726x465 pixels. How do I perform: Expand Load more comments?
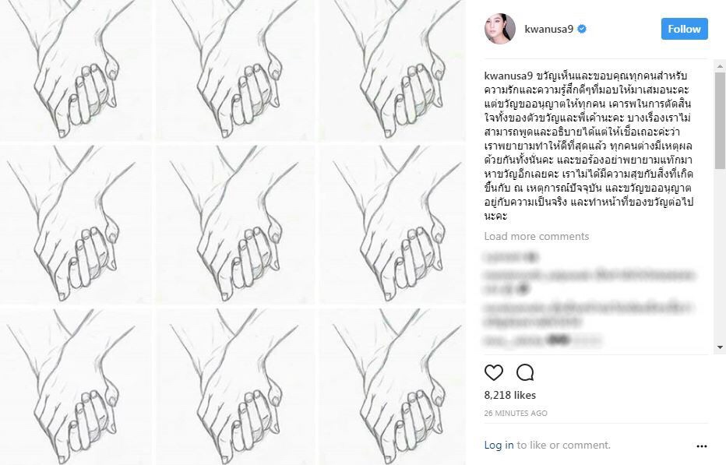click(537, 236)
